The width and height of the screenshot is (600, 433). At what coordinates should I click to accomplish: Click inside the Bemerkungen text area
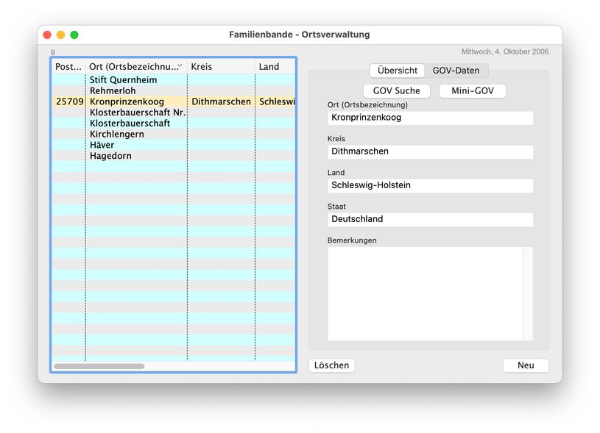pyautogui.click(x=425, y=293)
